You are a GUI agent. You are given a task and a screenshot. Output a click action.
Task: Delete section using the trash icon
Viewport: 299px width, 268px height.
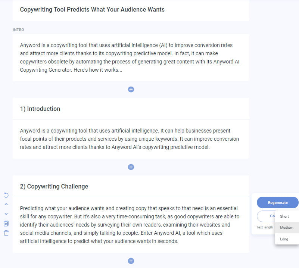pyautogui.click(x=6, y=233)
